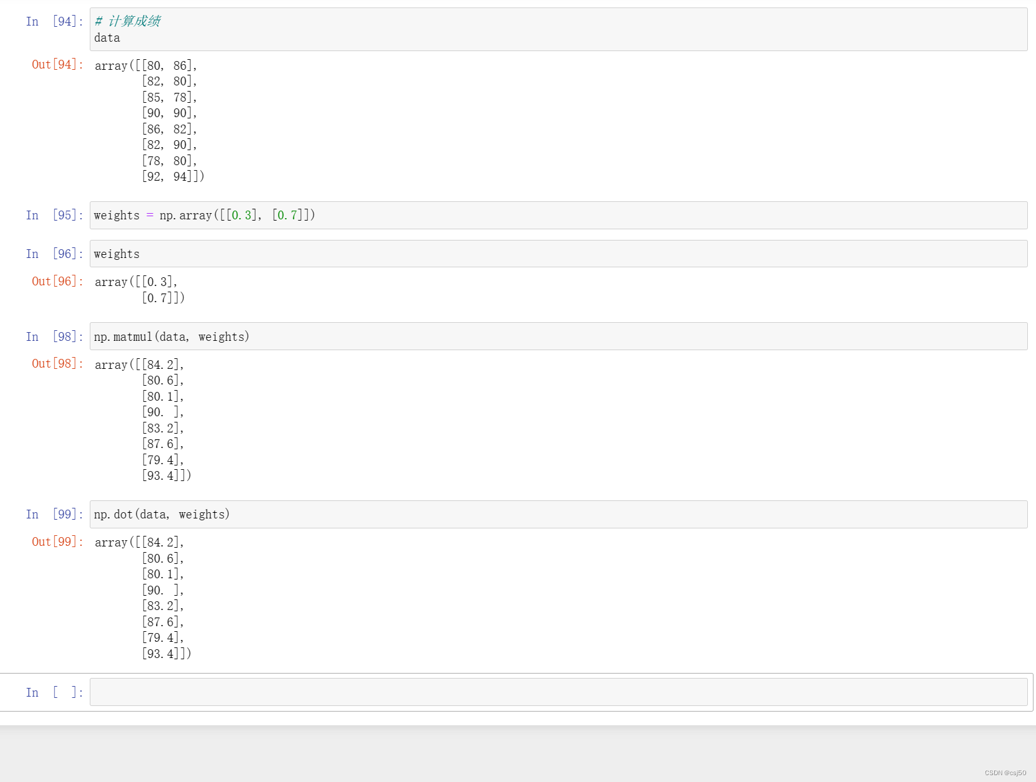Click the value 0.3 in the weights cell

click(240, 215)
